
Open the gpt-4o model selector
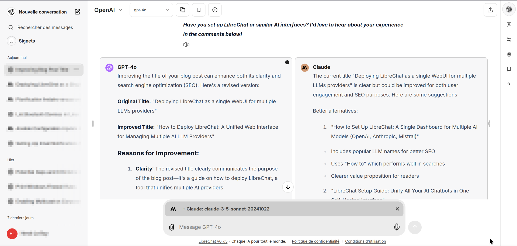(x=151, y=10)
